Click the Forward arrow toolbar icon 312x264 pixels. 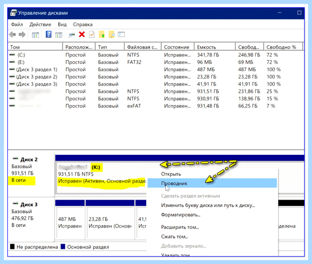22,35
